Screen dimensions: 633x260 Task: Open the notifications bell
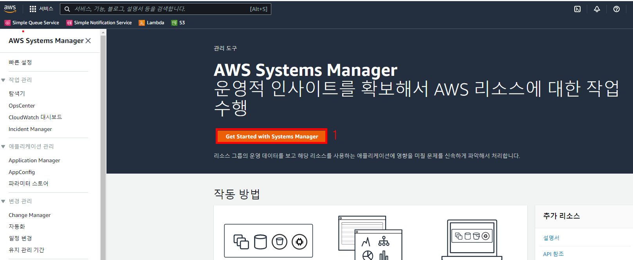click(x=597, y=9)
